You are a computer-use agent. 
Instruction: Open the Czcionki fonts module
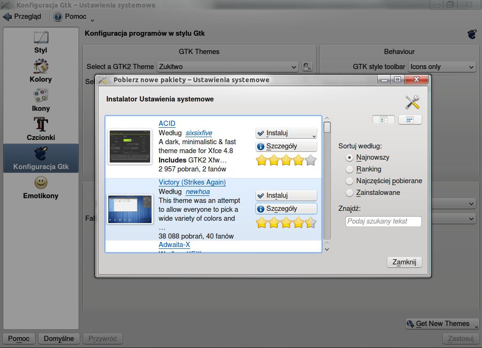pos(41,130)
